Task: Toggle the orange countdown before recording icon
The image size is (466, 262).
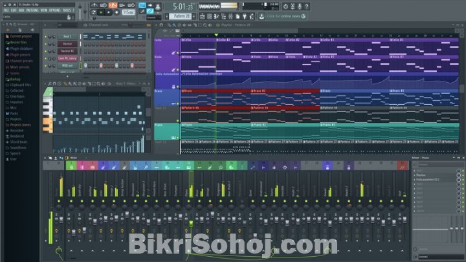Action: tap(113, 5)
